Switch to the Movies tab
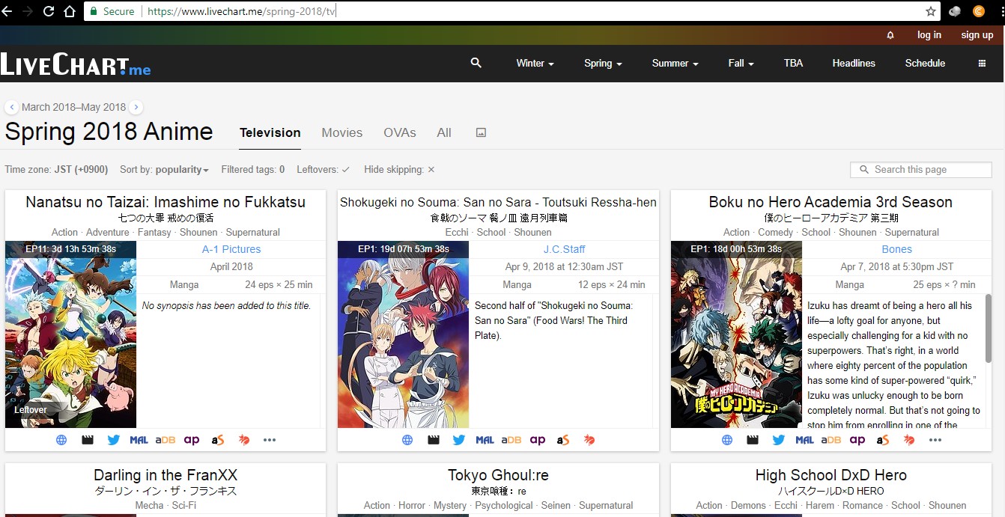The height and width of the screenshot is (517, 1005). coord(341,132)
